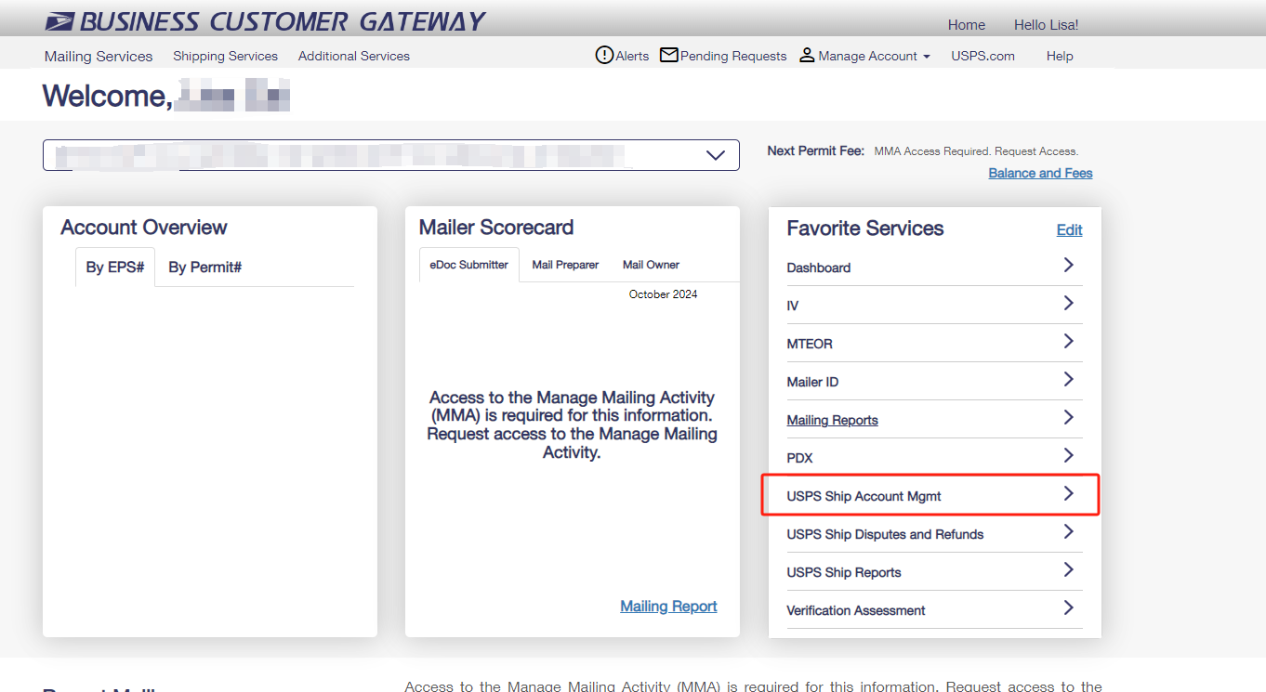1266x692 pixels.
Task: Open the Shipping Services menu
Action: pos(225,57)
